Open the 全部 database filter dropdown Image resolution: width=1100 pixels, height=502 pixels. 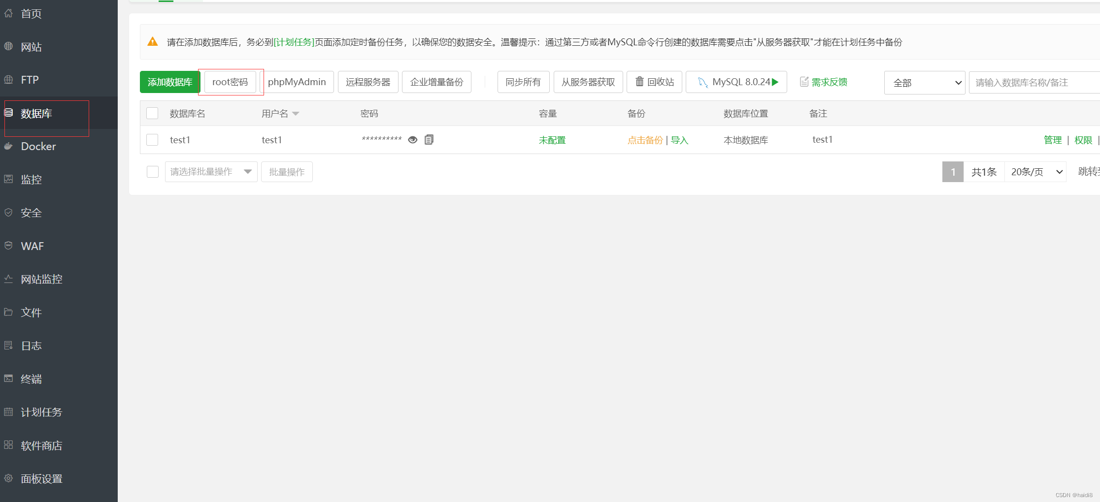[x=925, y=83]
